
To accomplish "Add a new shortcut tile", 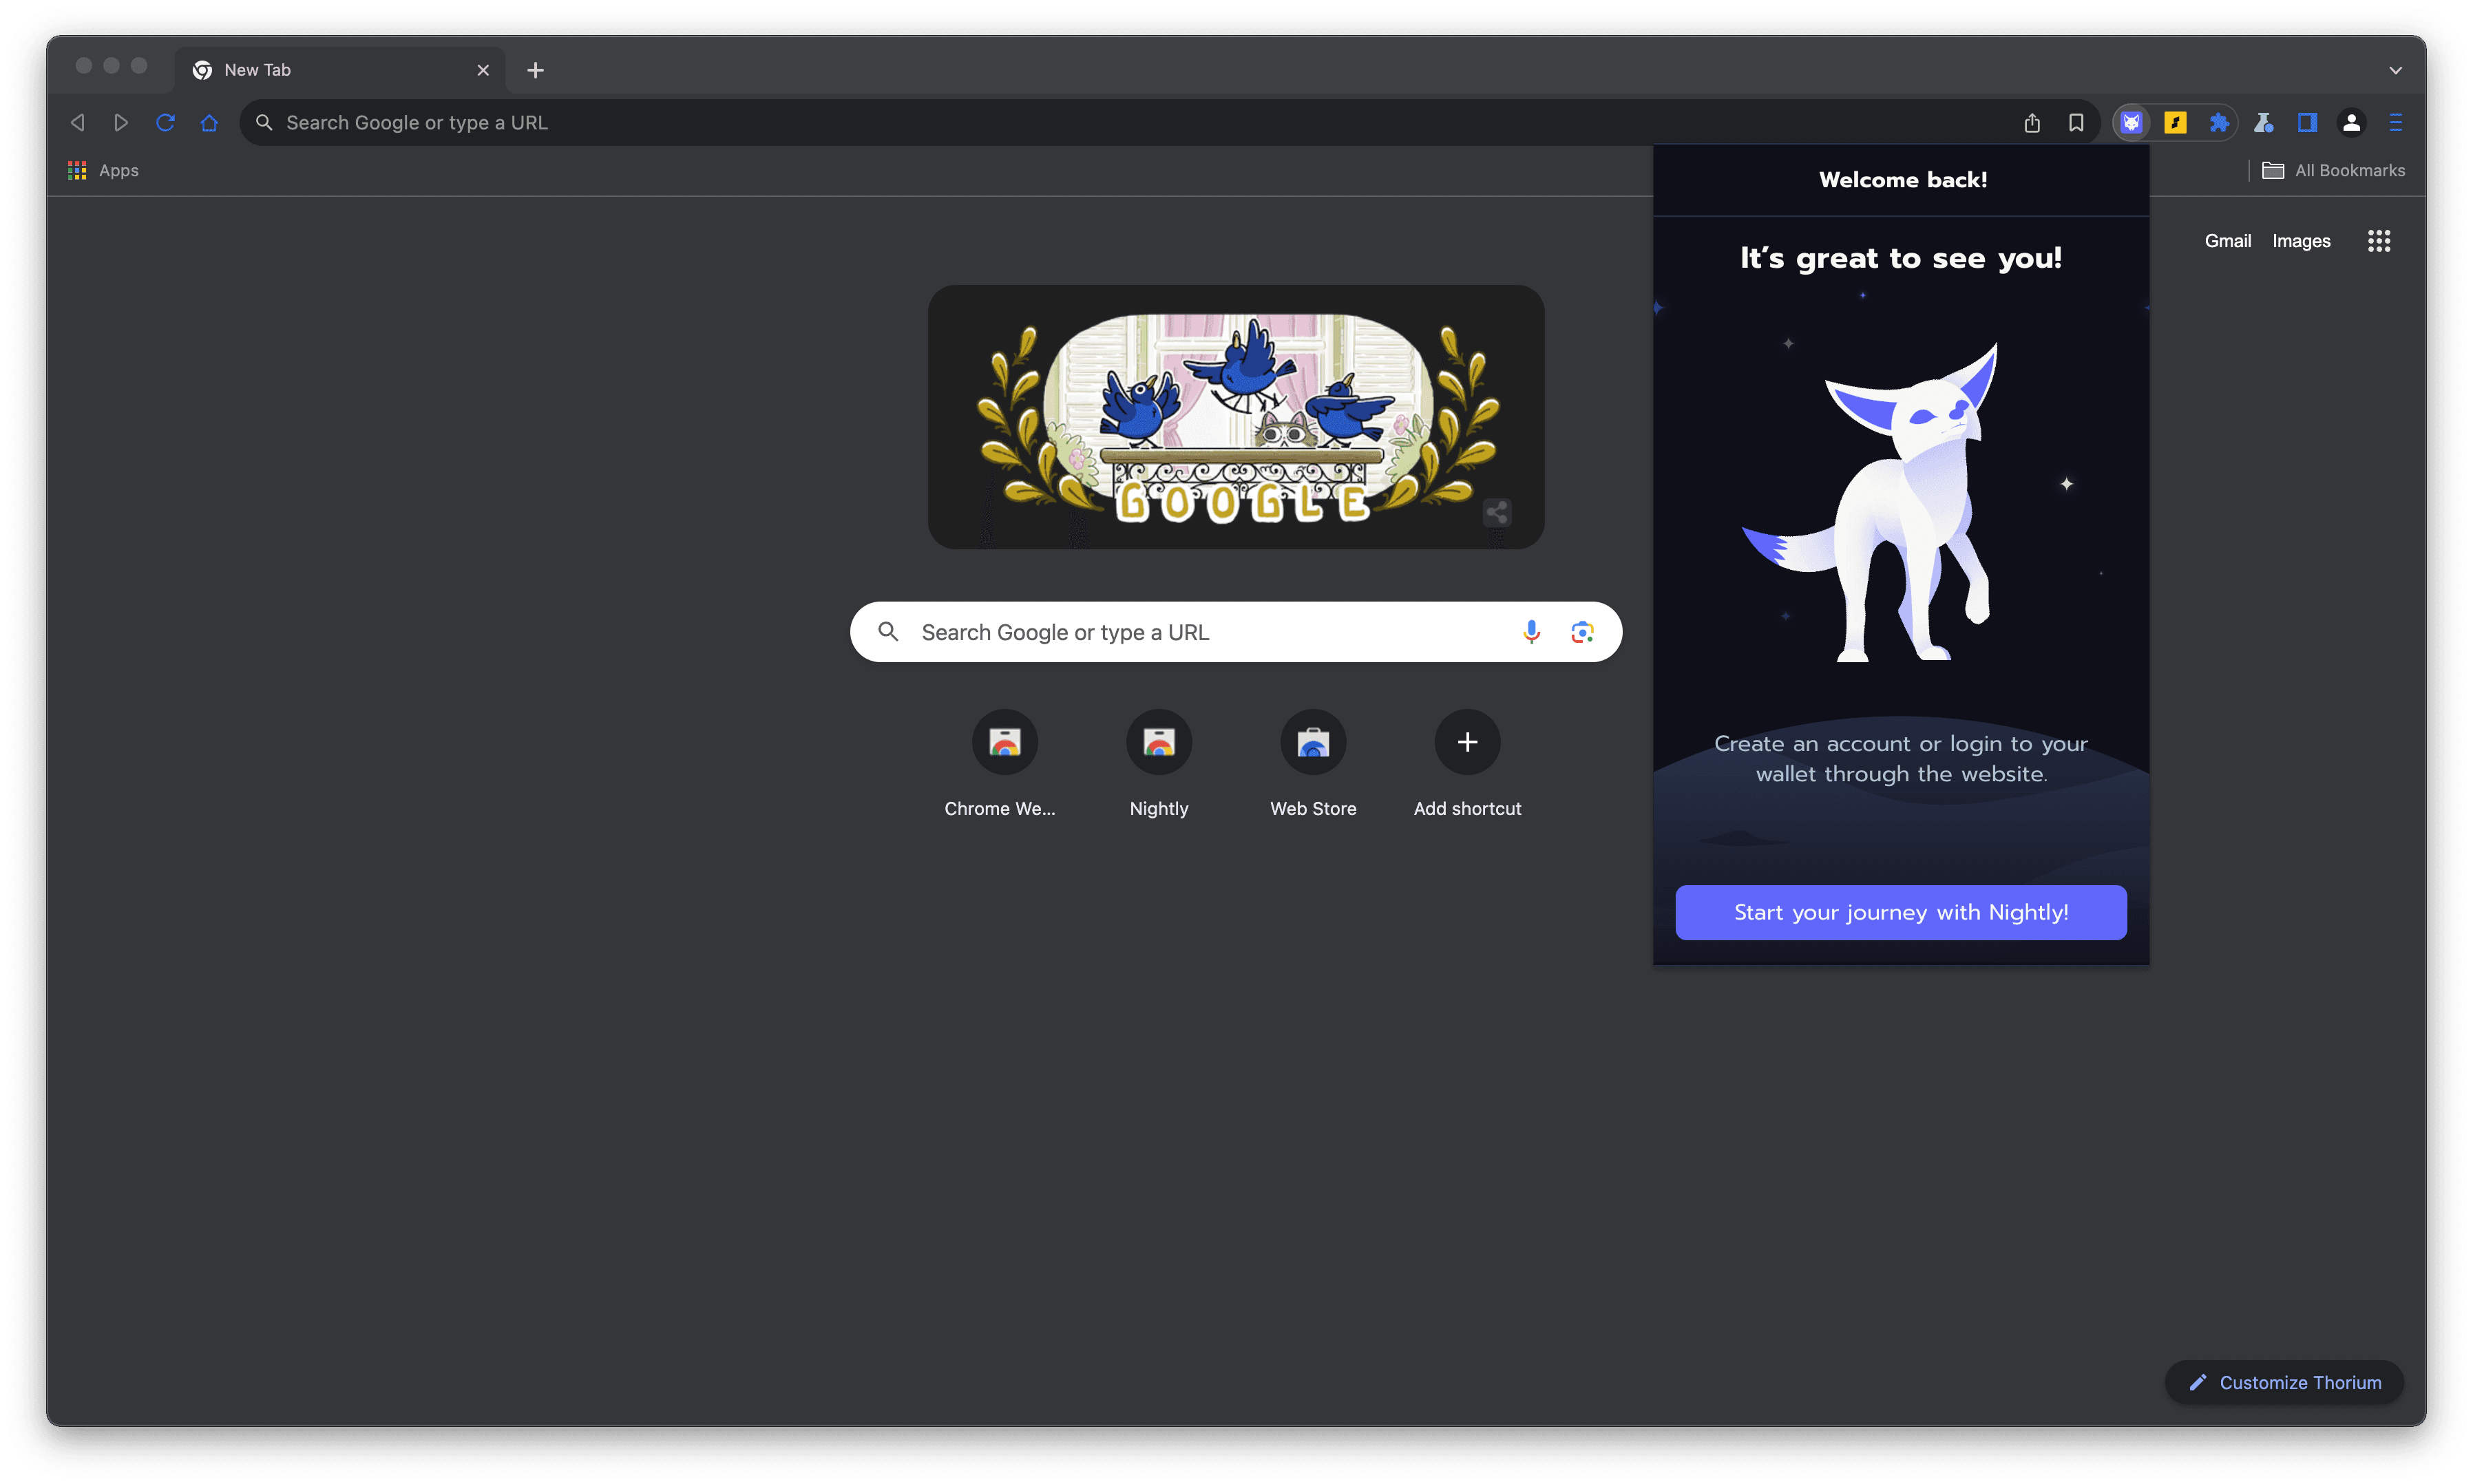I will point(1467,765).
